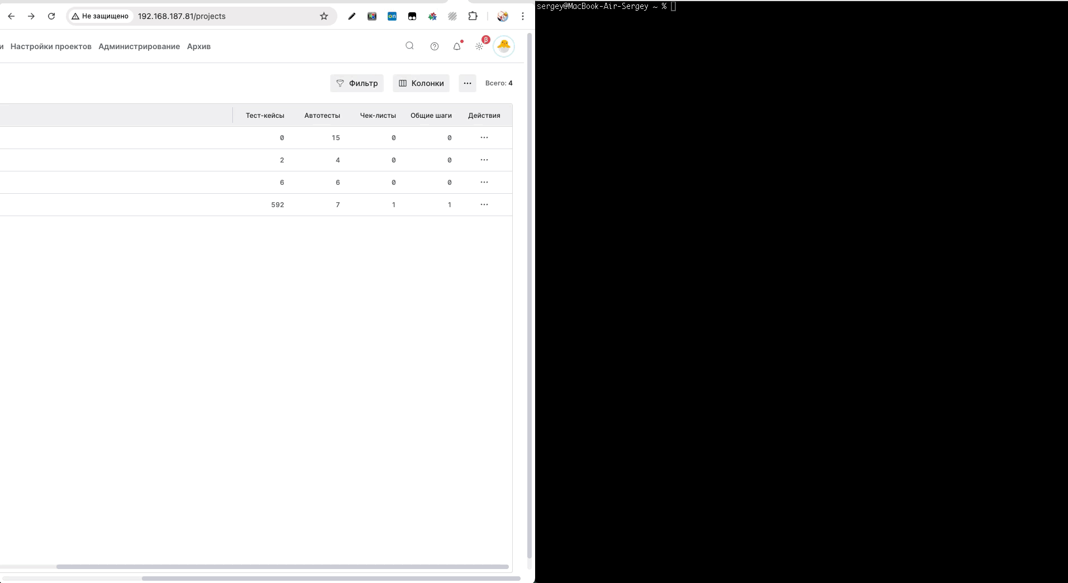Click the search magnifier icon in header
1068x583 pixels.
[409, 46]
